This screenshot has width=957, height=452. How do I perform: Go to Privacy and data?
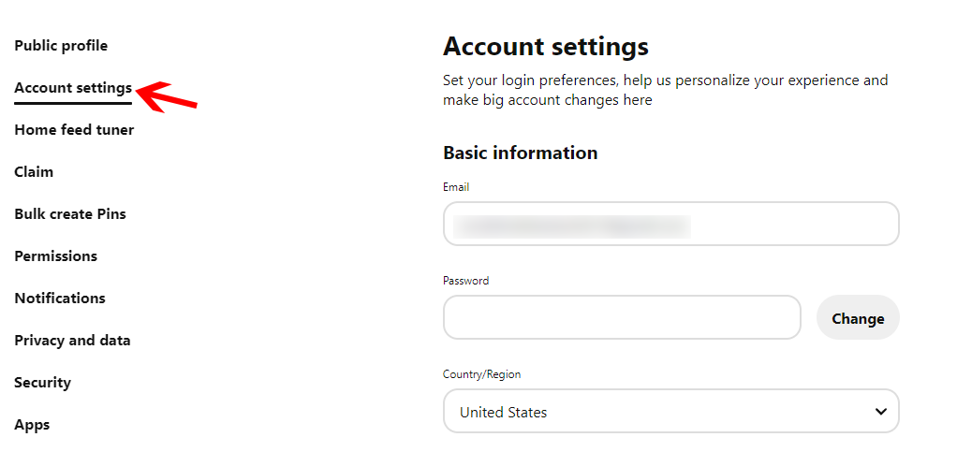pos(72,341)
